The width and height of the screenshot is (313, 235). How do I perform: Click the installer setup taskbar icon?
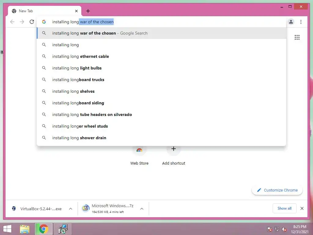pyautogui.click(x=63, y=229)
